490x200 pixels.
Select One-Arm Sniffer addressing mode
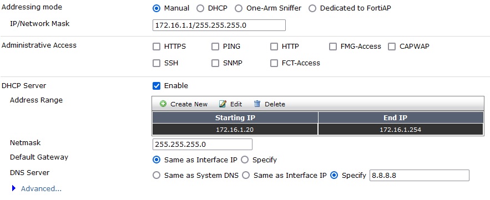pyautogui.click(x=239, y=8)
